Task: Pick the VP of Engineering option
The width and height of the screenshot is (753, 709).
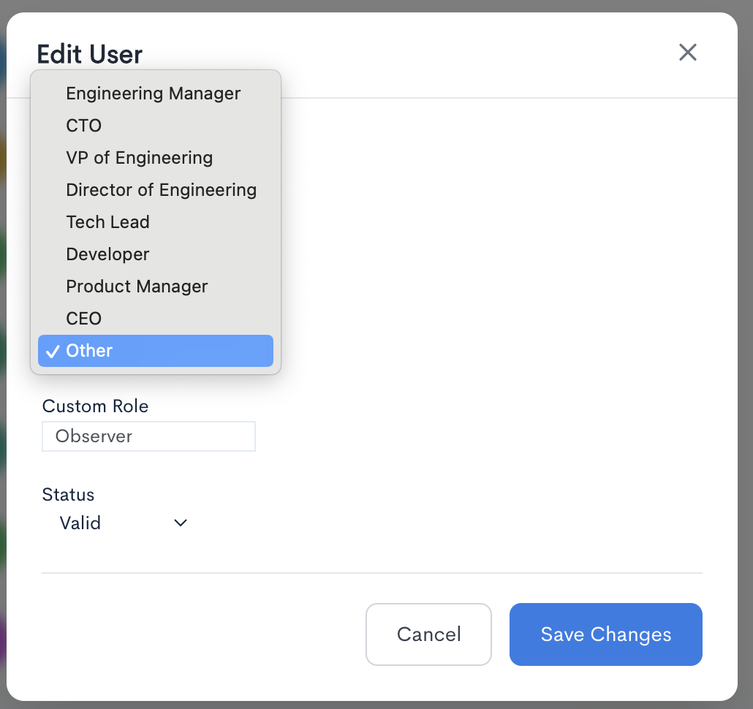Action: 156,158
